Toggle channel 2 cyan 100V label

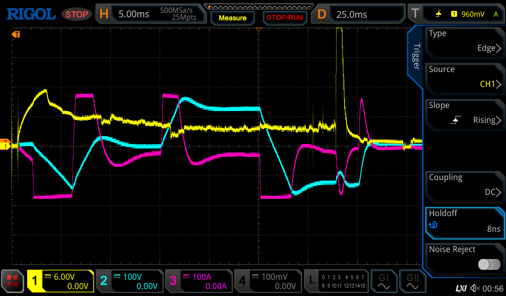coord(129,281)
